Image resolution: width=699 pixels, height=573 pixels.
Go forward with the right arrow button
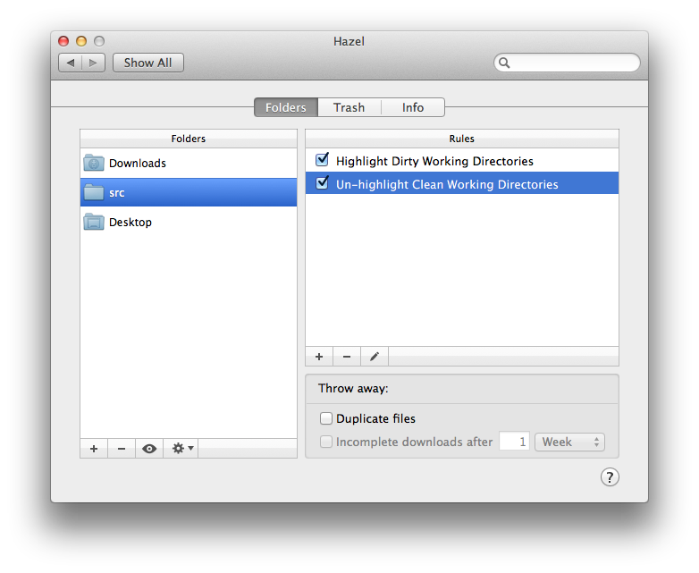tap(93, 63)
